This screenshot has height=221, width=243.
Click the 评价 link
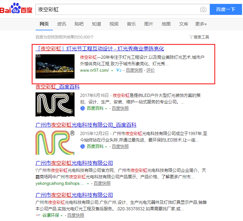[x=150, y=70]
